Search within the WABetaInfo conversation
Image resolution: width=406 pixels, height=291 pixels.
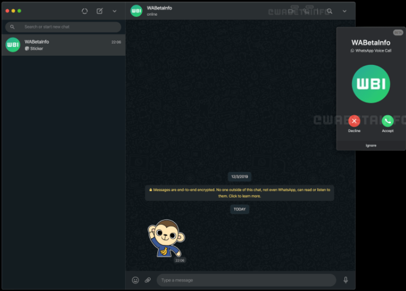click(x=329, y=11)
